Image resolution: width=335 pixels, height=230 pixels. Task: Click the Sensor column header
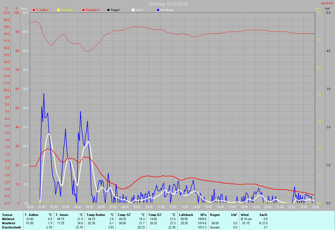pyautogui.click(x=7, y=215)
